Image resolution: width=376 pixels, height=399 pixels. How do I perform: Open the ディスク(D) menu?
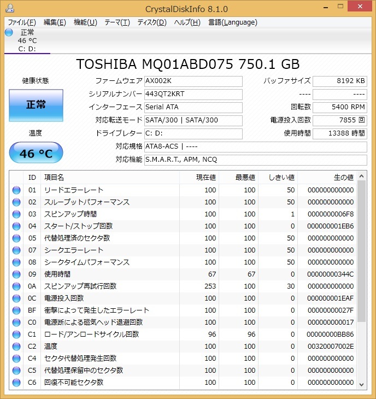pyautogui.click(x=152, y=22)
